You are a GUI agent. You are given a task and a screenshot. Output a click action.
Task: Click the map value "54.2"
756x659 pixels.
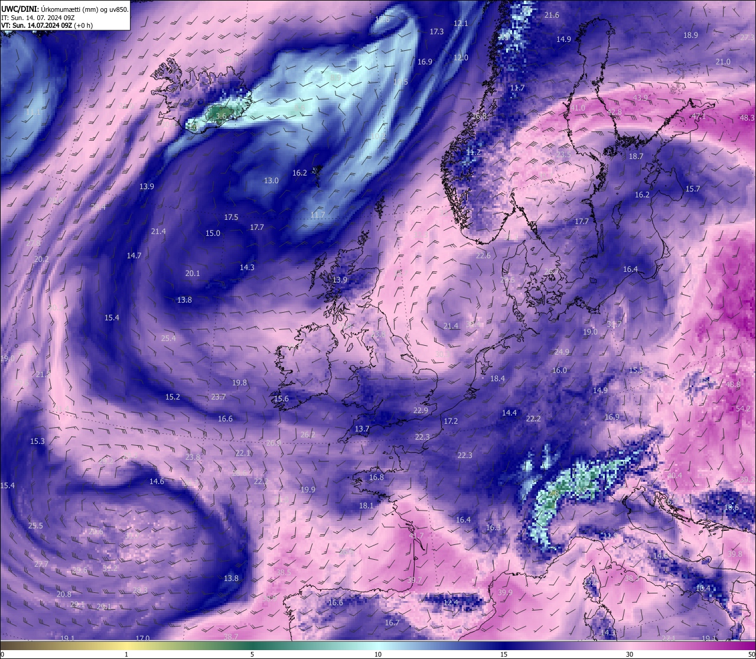[744, 409]
